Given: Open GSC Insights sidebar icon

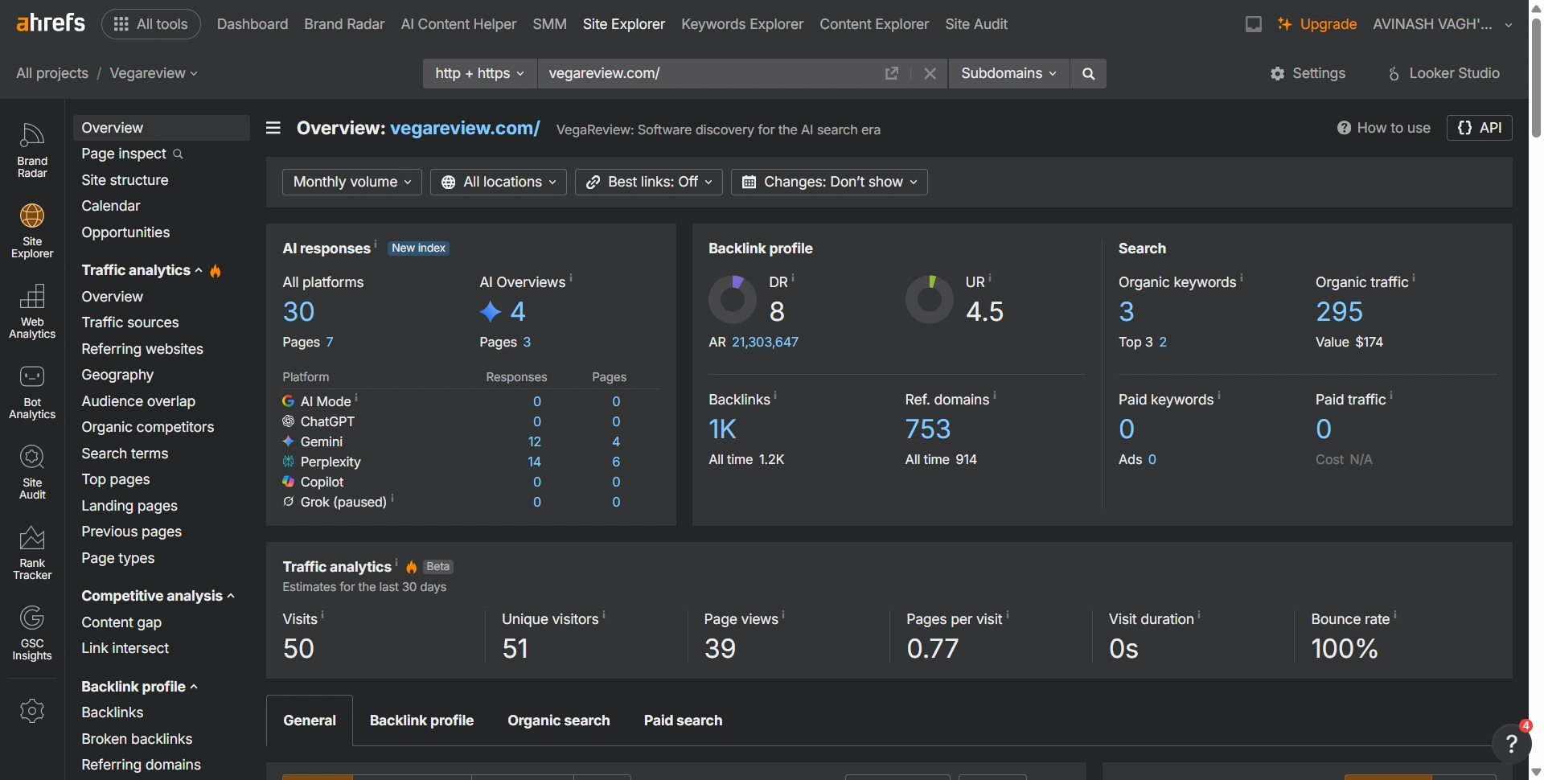Looking at the screenshot, I should pos(32,633).
